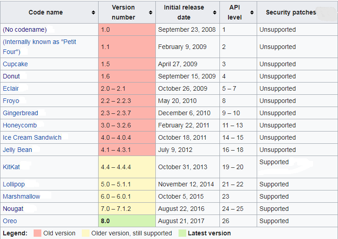The width and height of the screenshot is (338, 239).
Task: Select version cell 5.0 – 5.1.1
Action: tap(127, 184)
